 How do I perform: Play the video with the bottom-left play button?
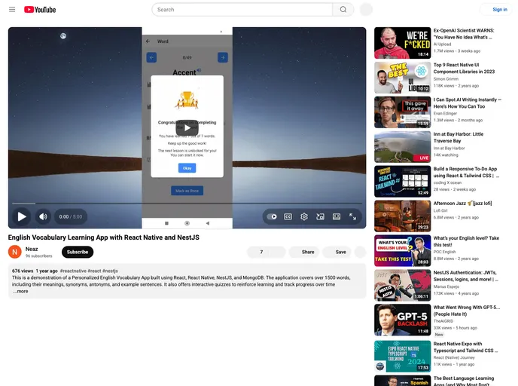coord(22,216)
